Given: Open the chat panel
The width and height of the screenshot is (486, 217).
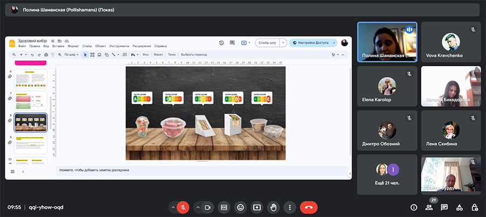Looking at the screenshot, I should [444, 207].
